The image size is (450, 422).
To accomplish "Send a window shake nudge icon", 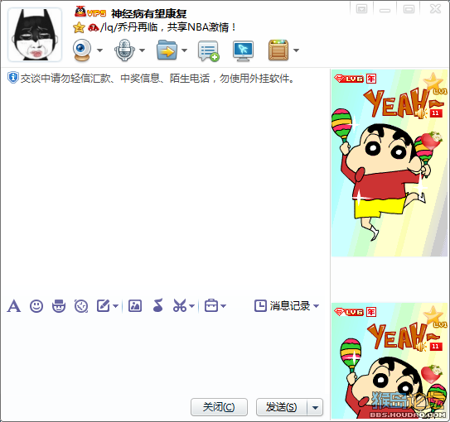I will click(x=81, y=306).
